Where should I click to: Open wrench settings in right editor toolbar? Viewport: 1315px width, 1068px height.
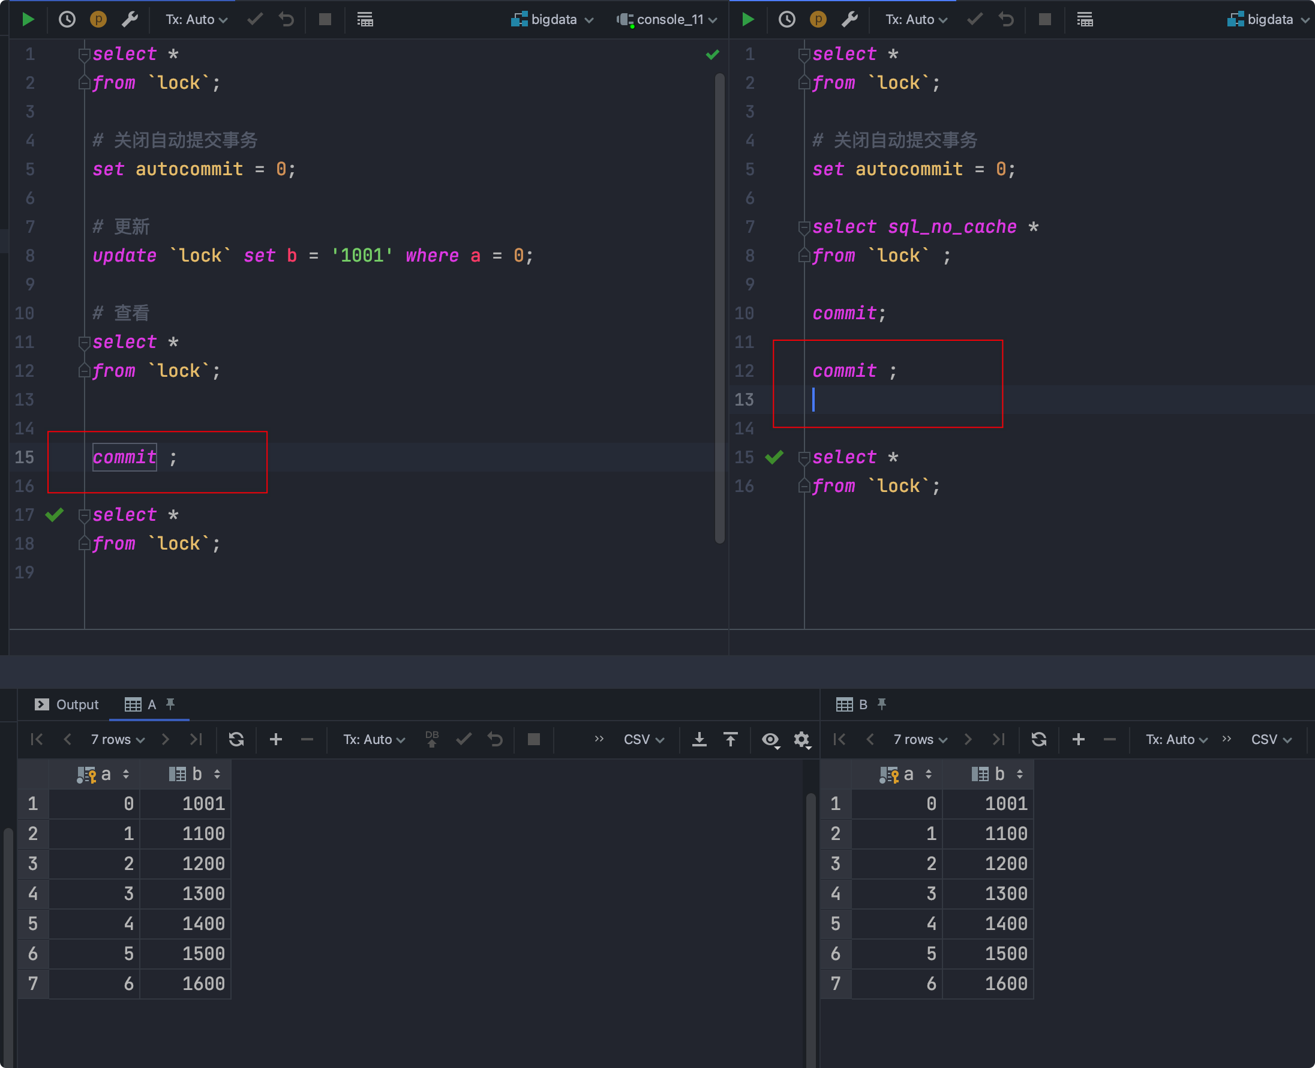(x=849, y=20)
